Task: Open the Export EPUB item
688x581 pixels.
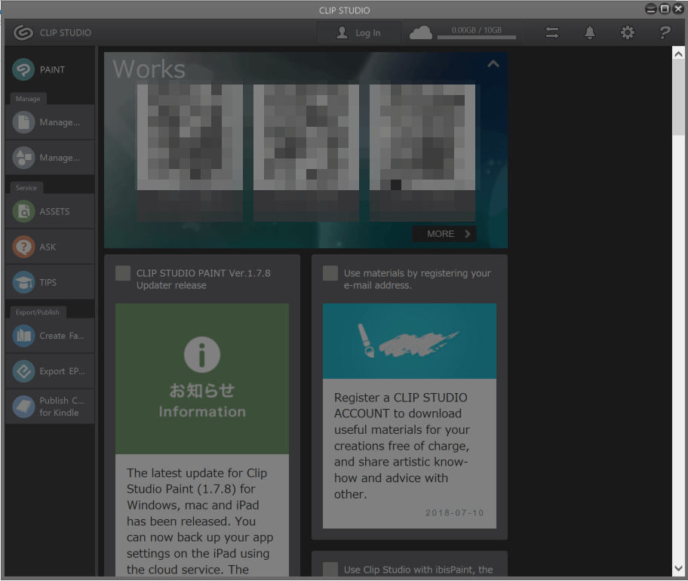Action: [x=50, y=371]
